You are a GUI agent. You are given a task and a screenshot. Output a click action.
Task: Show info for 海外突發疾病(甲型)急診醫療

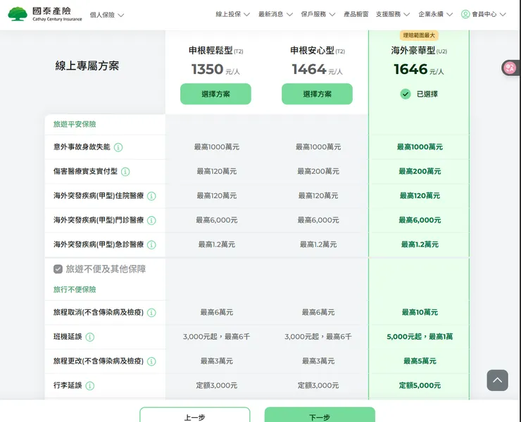[x=151, y=244]
